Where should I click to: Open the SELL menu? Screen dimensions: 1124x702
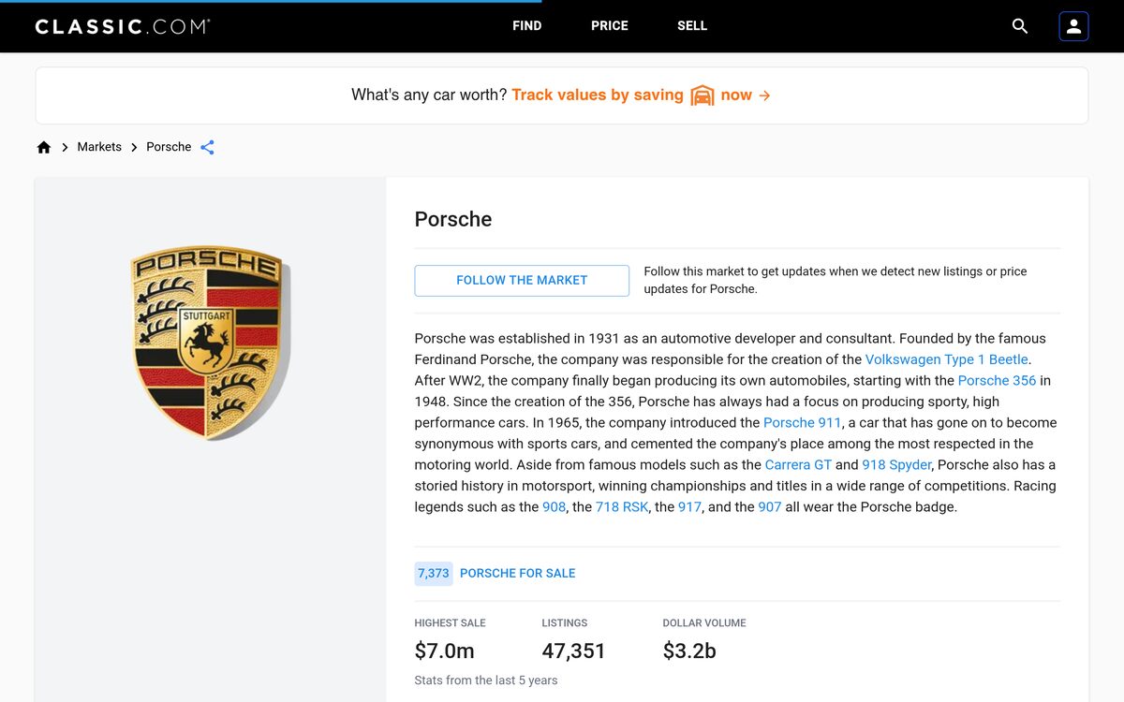point(692,26)
